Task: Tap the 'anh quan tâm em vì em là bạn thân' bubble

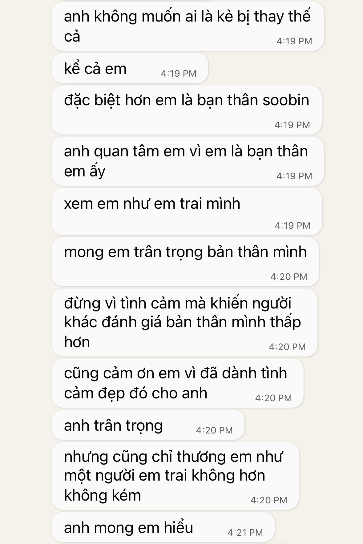Action: coord(188,161)
